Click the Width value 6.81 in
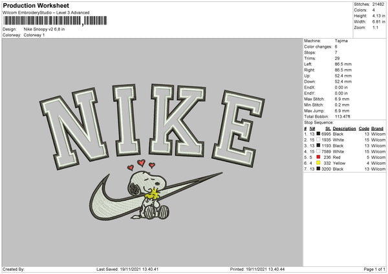Image resolution: width=388 pixels, height=274 pixels. 378,22
